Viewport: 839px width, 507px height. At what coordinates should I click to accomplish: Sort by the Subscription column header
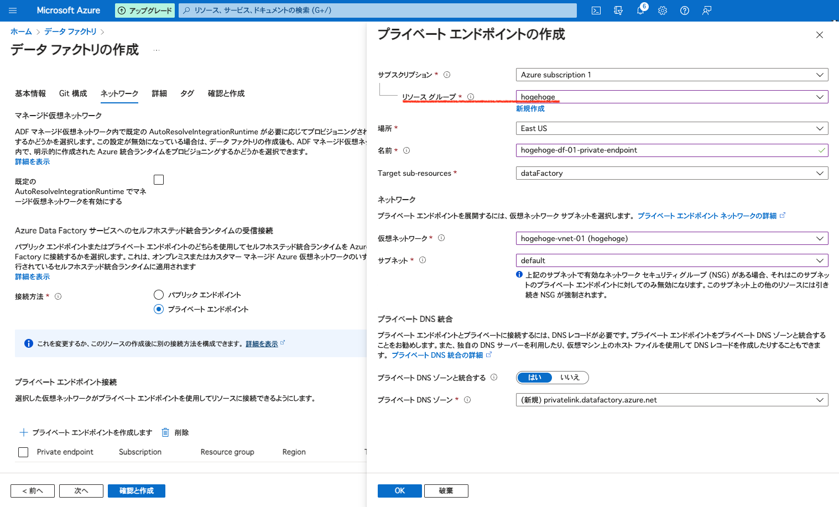pos(140,452)
